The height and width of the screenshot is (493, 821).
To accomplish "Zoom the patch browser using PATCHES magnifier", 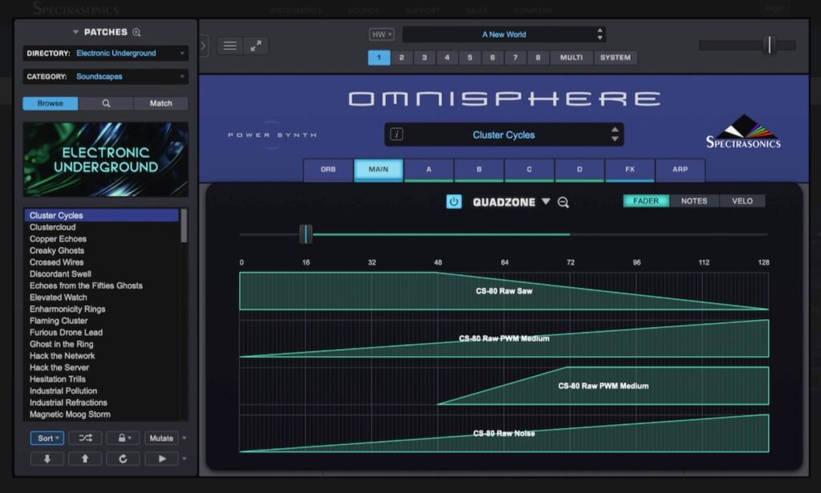I will pos(136,32).
